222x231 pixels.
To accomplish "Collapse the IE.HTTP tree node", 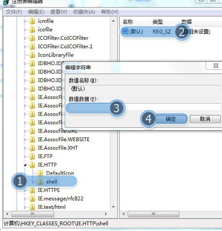I will pos(25,165).
